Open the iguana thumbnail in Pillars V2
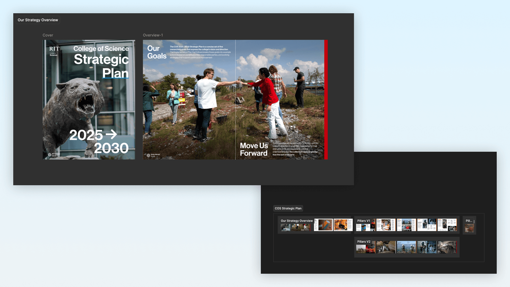510x287 pixels. (447, 247)
